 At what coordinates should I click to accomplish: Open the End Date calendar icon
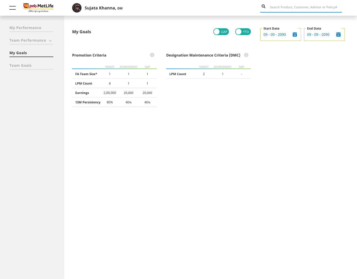click(x=338, y=35)
